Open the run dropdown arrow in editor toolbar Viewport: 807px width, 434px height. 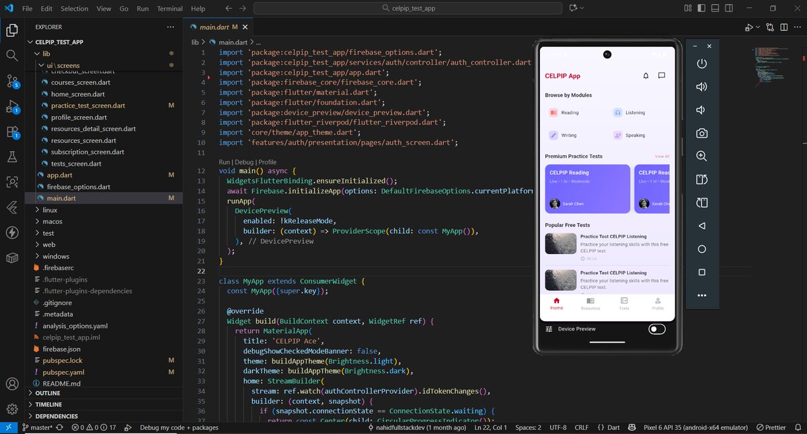tap(757, 27)
